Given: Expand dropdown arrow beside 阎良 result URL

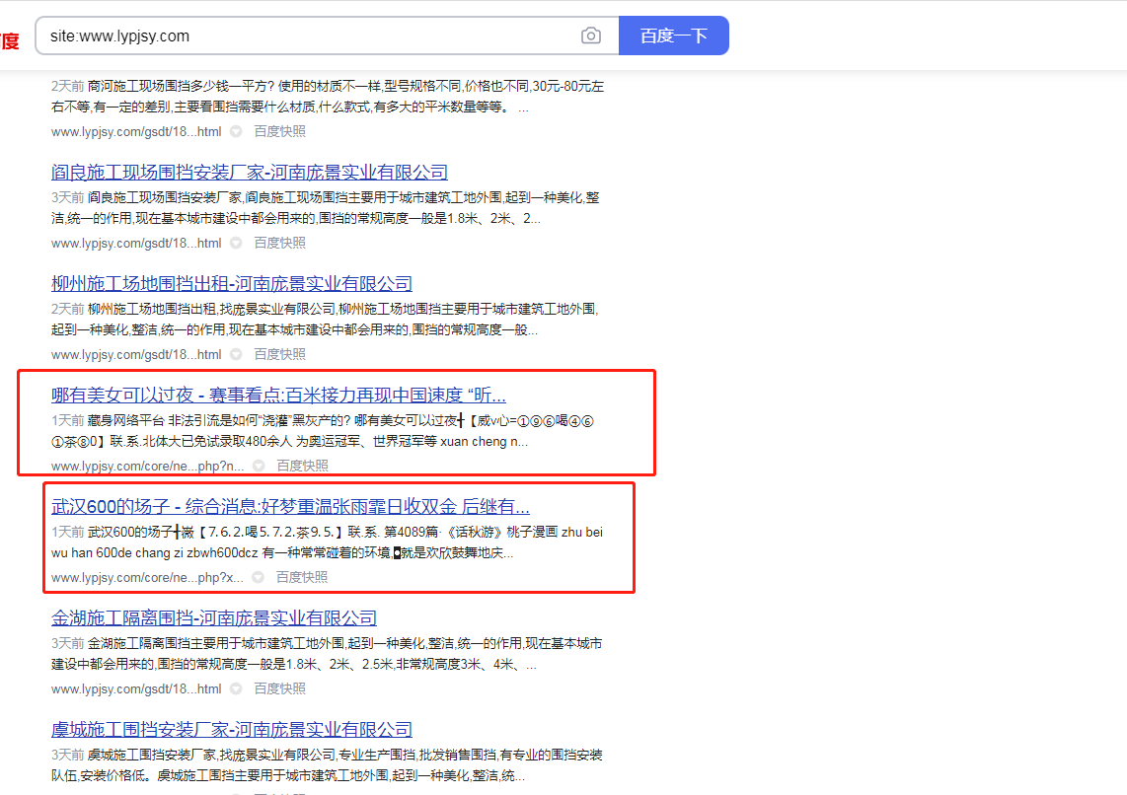Looking at the screenshot, I should tap(236, 243).
